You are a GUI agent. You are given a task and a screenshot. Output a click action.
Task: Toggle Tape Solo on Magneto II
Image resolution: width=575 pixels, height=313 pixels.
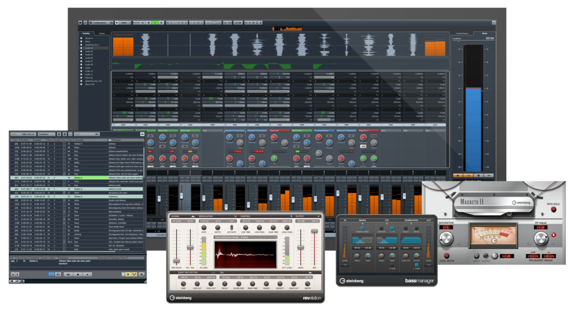pos(553,209)
